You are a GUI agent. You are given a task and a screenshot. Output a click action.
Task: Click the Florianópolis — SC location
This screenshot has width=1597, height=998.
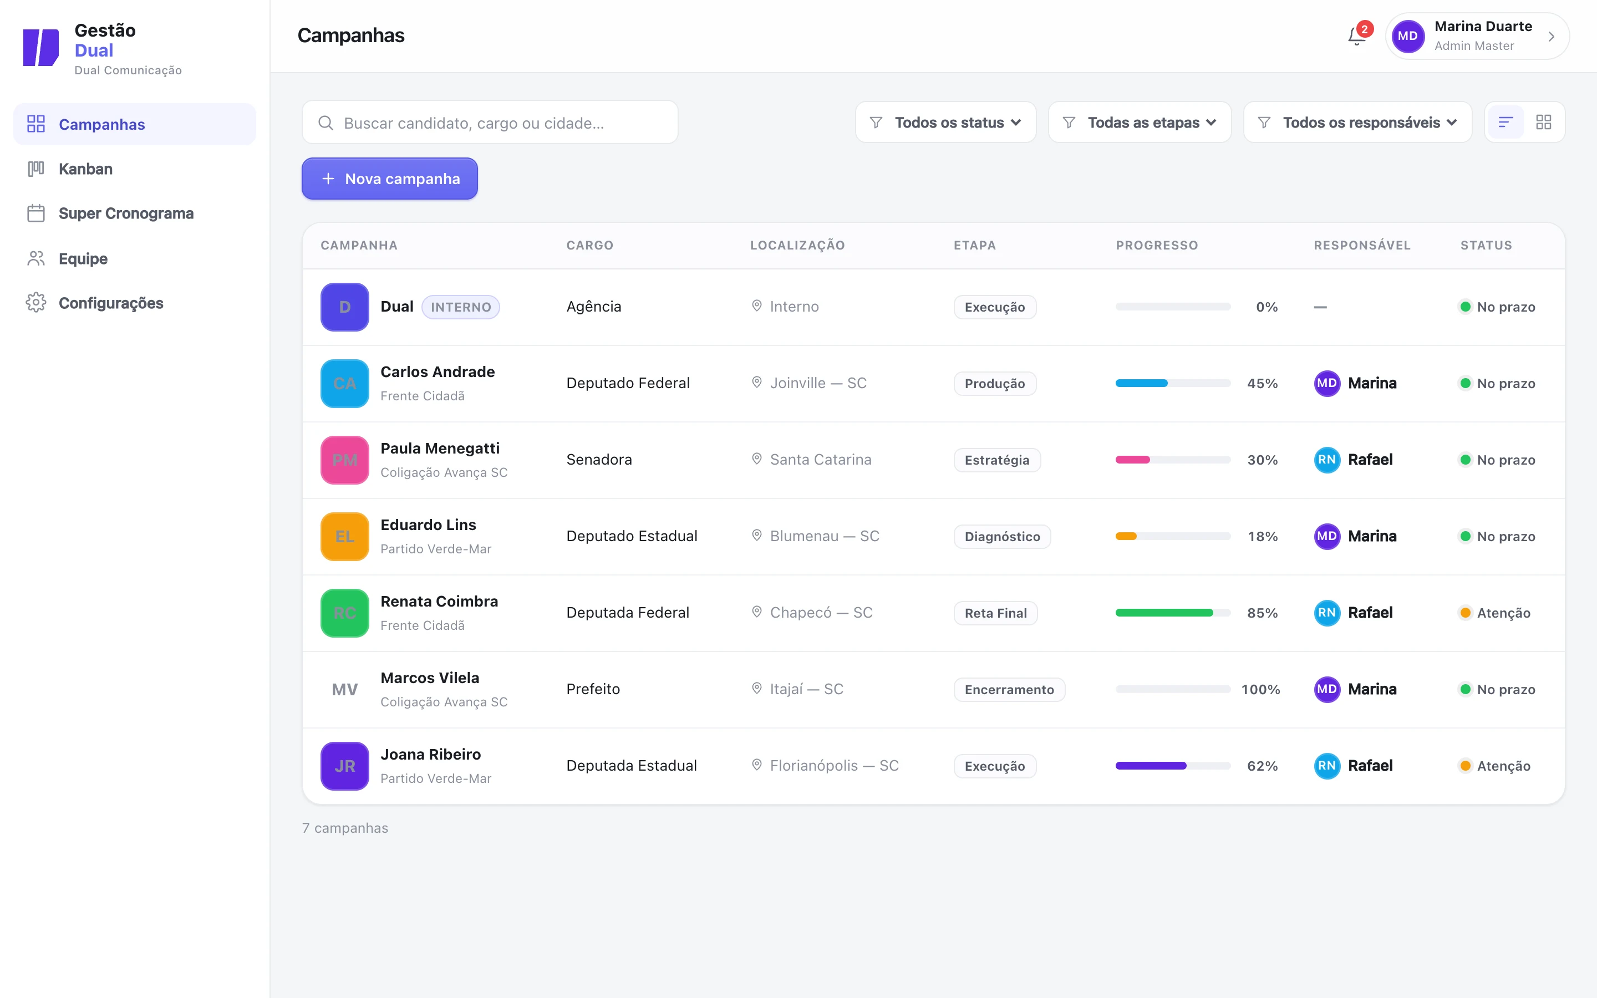click(825, 766)
